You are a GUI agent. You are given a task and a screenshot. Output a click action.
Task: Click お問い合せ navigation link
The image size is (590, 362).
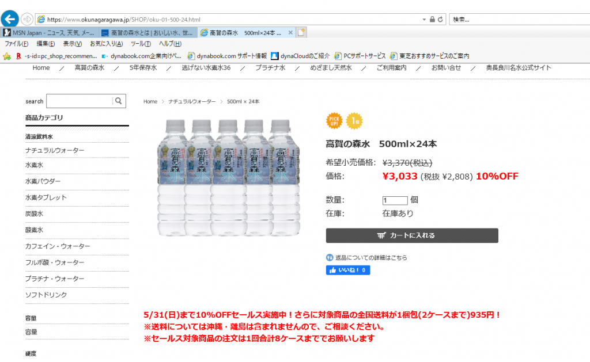tap(446, 68)
